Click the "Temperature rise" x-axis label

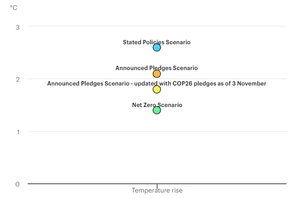tap(157, 190)
